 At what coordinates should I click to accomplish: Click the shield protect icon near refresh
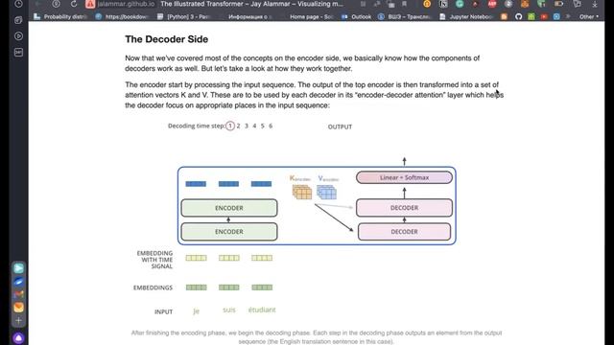click(x=57, y=4)
